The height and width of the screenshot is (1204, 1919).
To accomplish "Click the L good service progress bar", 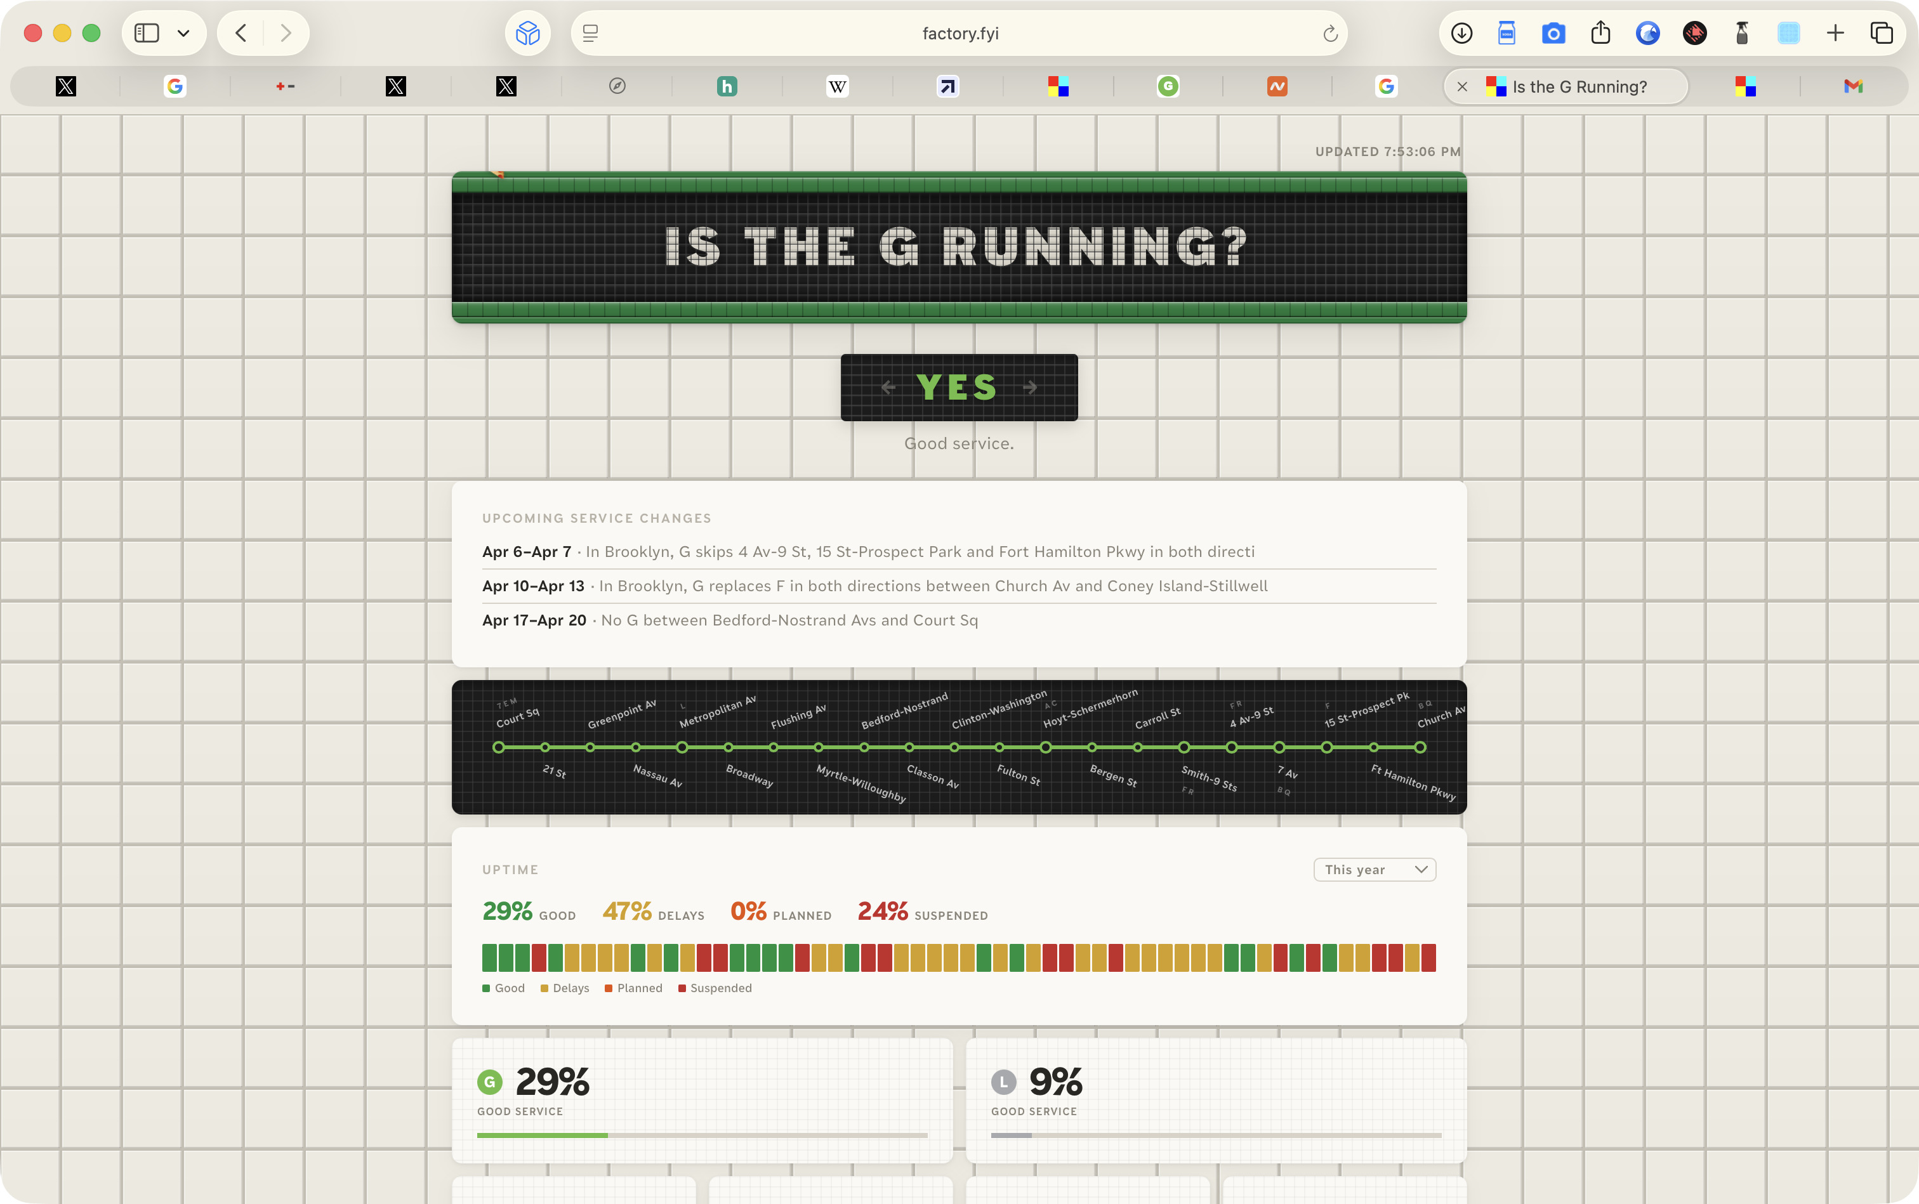I will pos(1216,1135).
